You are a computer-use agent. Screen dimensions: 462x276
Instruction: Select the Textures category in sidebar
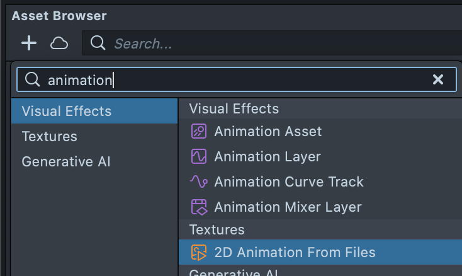(49, 137)
